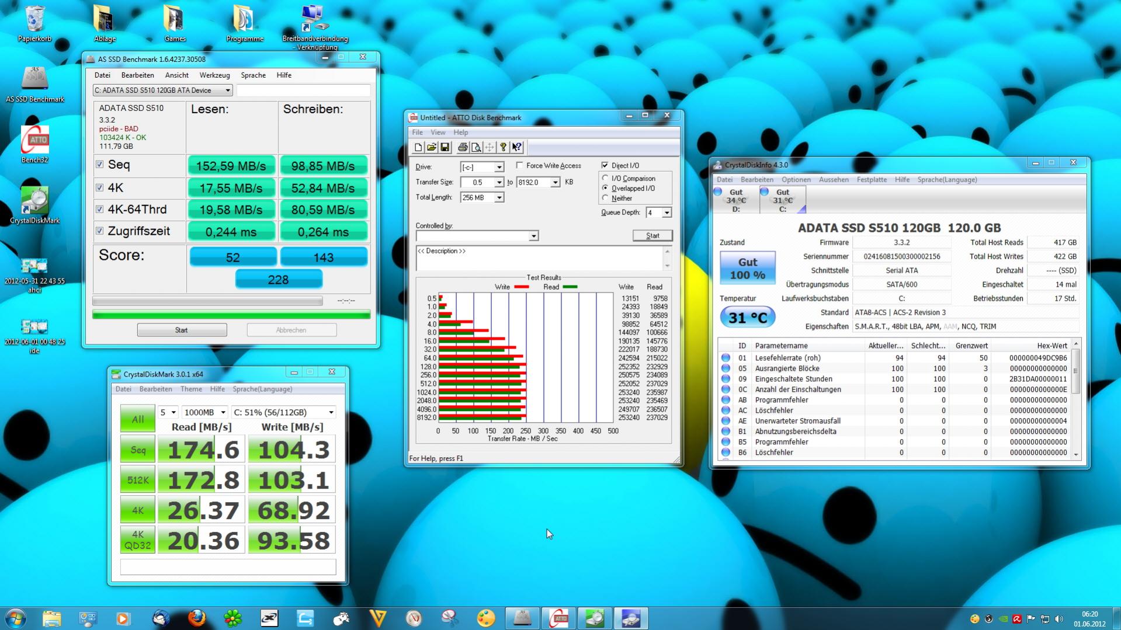Launch CrystalDiskMark from the desktop icon
This screenshot has width=1121, height=630.
(x=34, y=206)
